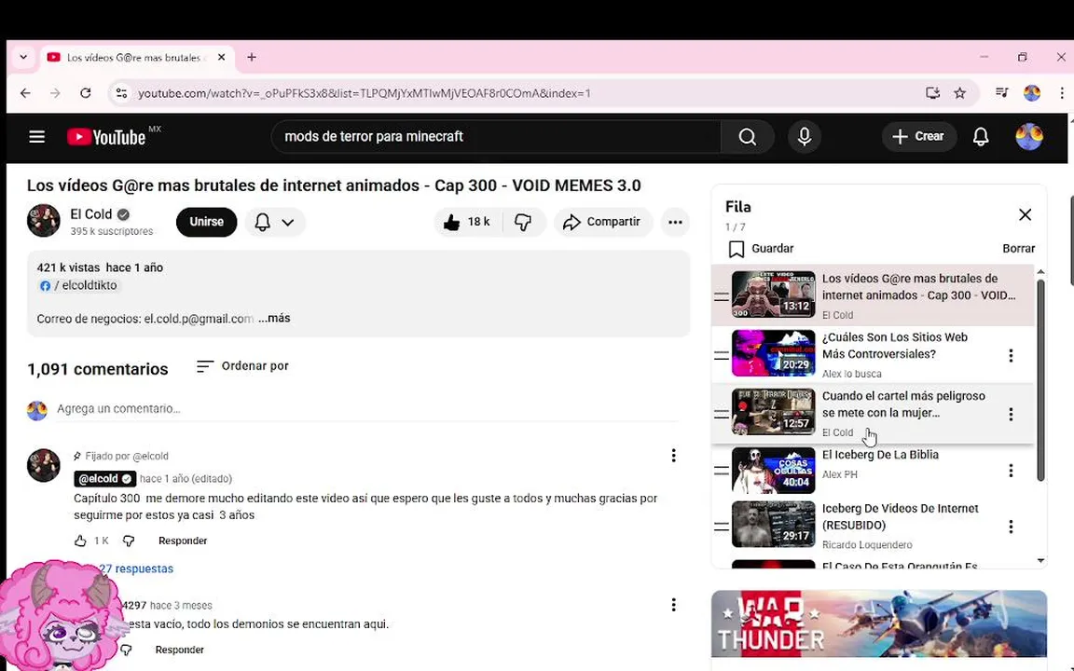Image resolution: width=1074 pixels, height=671 pixels.
Task: Play El Iceberg De La Biblia thumbnail
Action: 773,471
